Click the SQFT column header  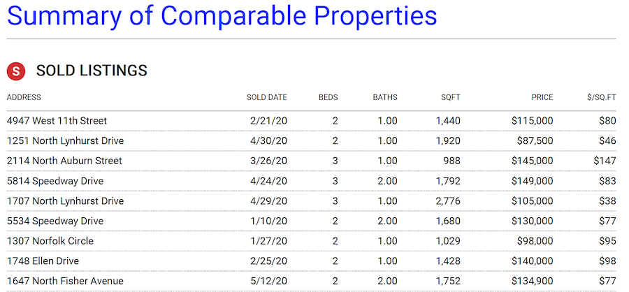click(451, 97)
